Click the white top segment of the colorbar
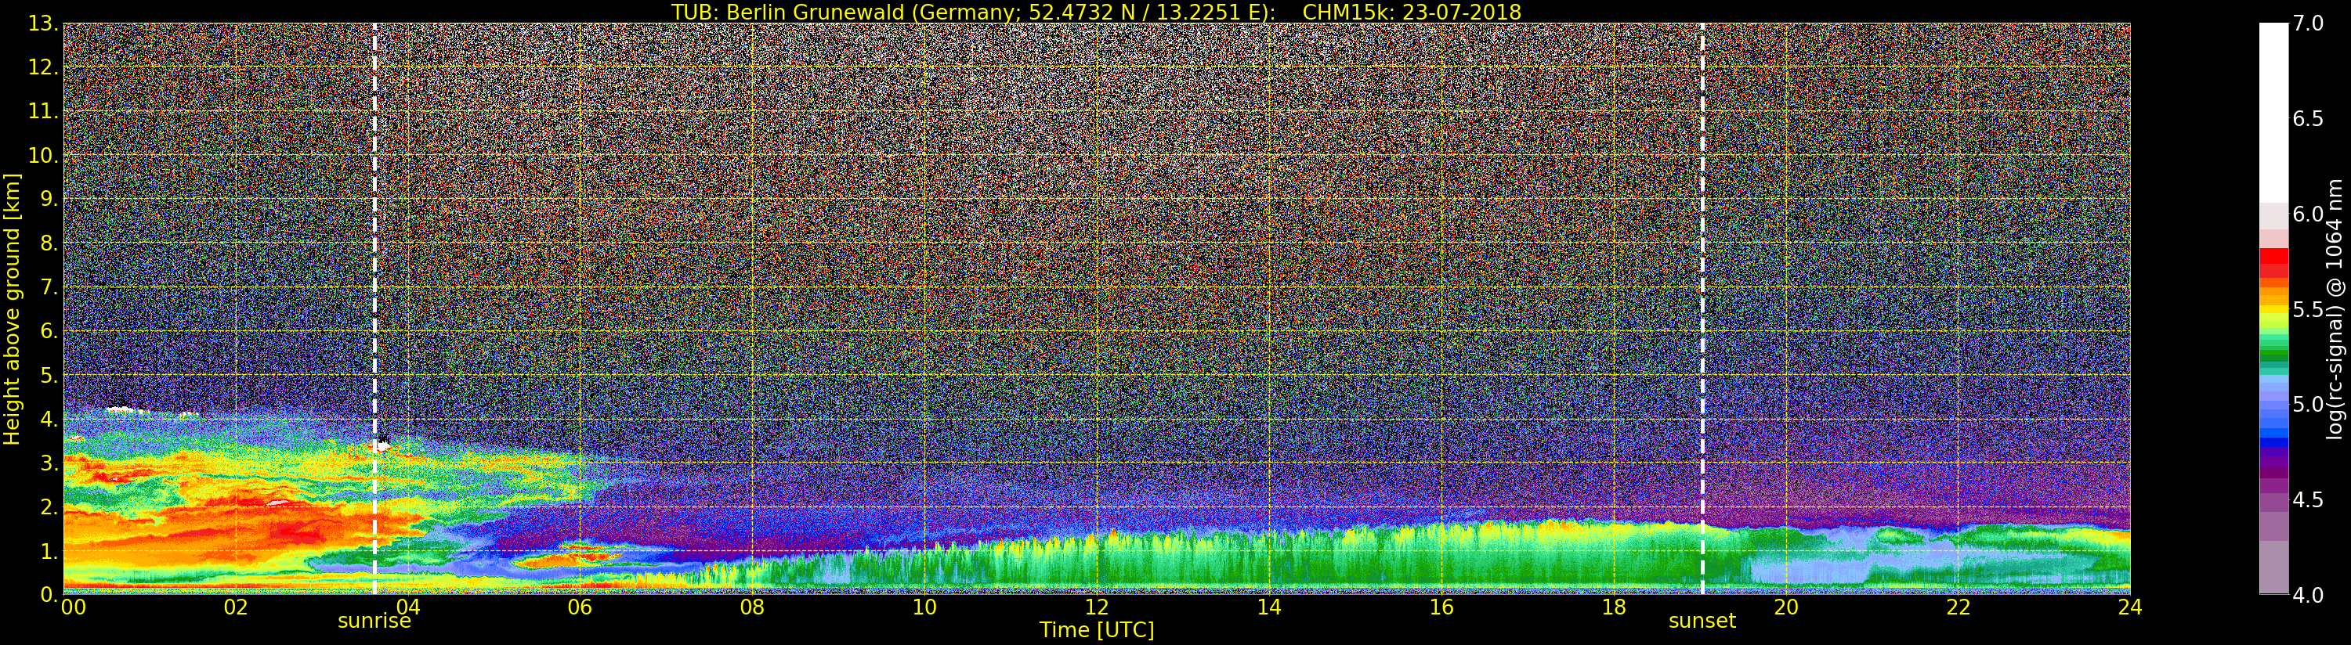Viewport: 2351px width, 645px height. [x=2273, y=114]
